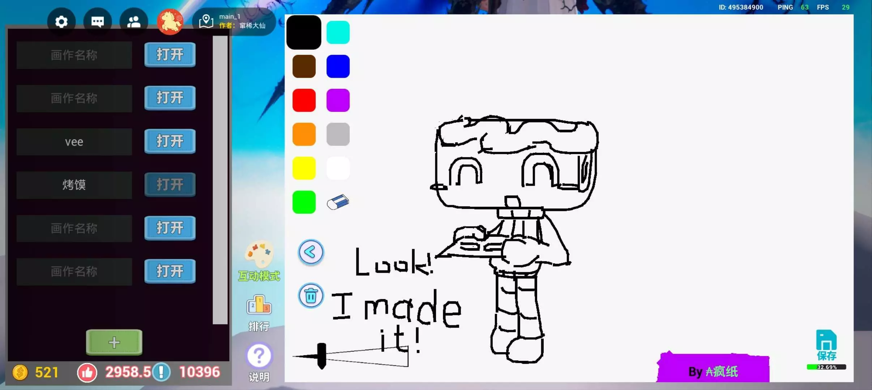Open the vee artwork
Image resolution: width=872 pixels, height=390 pixels.
[170, 141]
